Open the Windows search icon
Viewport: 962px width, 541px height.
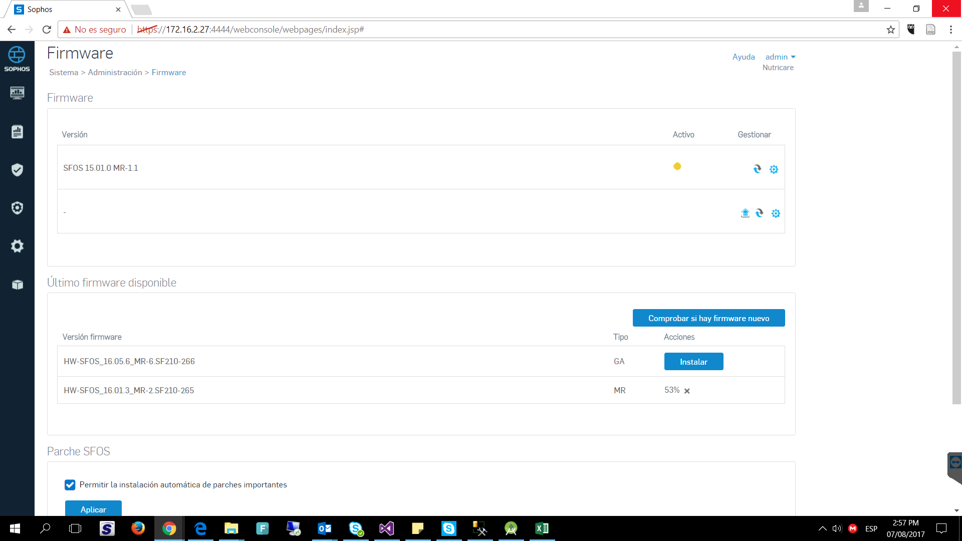tap(45, 528)
